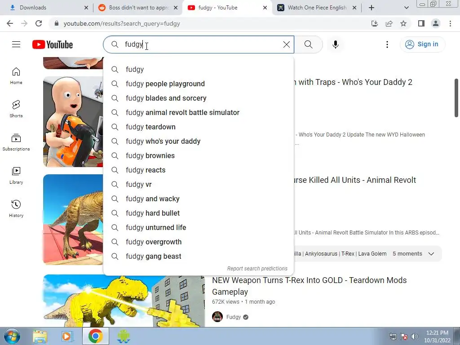Click the install app icon in address bar

click(375, 23)
